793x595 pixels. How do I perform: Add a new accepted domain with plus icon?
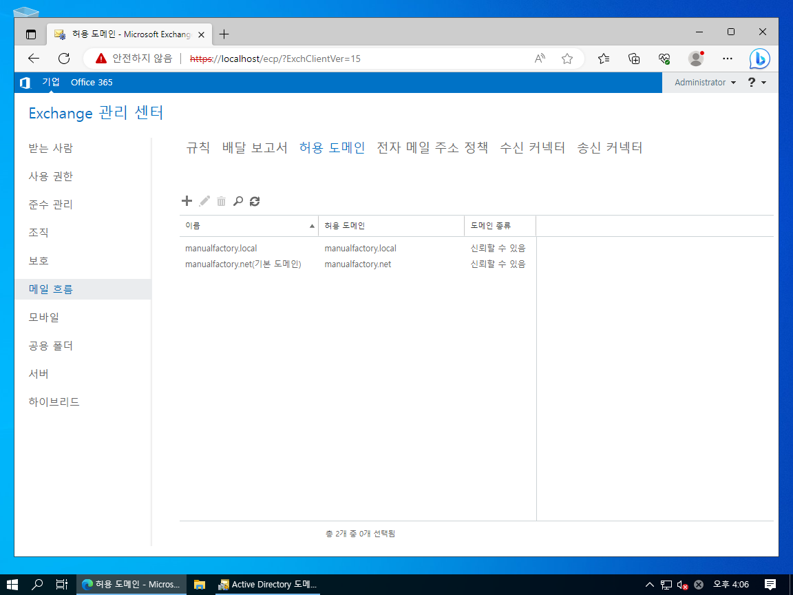coord(187,201)
